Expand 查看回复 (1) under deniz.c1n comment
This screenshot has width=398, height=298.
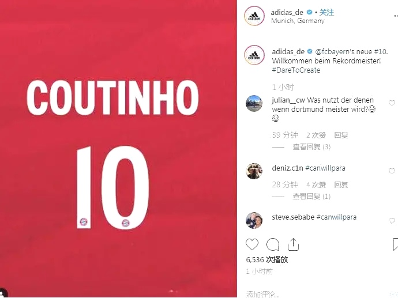(x=311, y=197)
